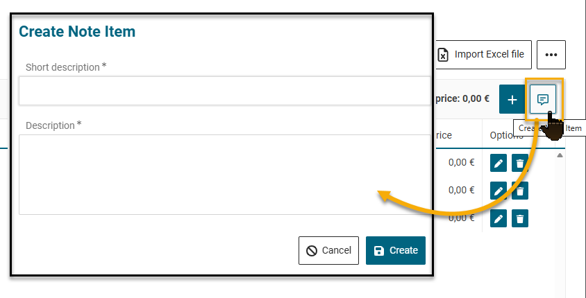The height and width of the screenshot is (298, 586).
Task: Click the scrollbar up arrow
Action: 560,155
